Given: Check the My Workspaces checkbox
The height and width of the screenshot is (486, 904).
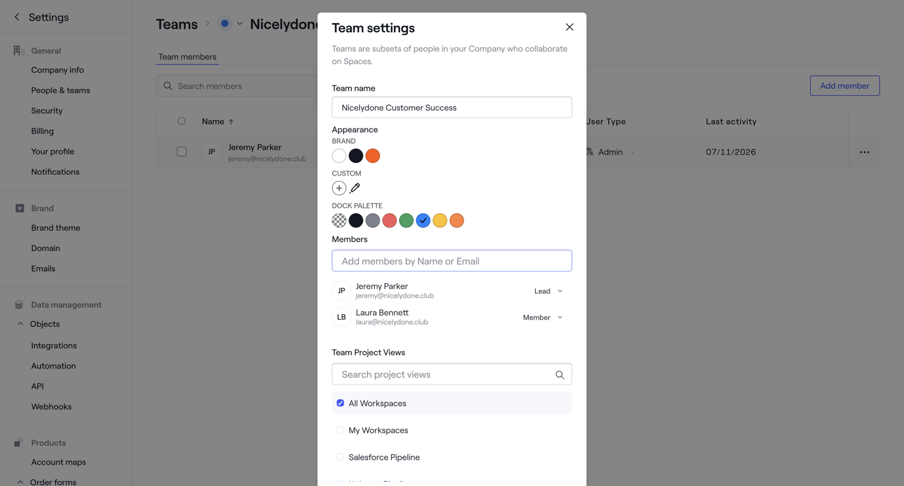Looking at the screenshot, I should pos(340,430).
